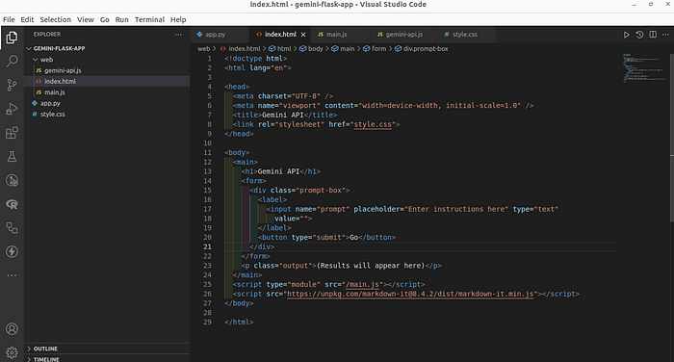
Task: Open main.js in the explorer
Action: point(55,92)
